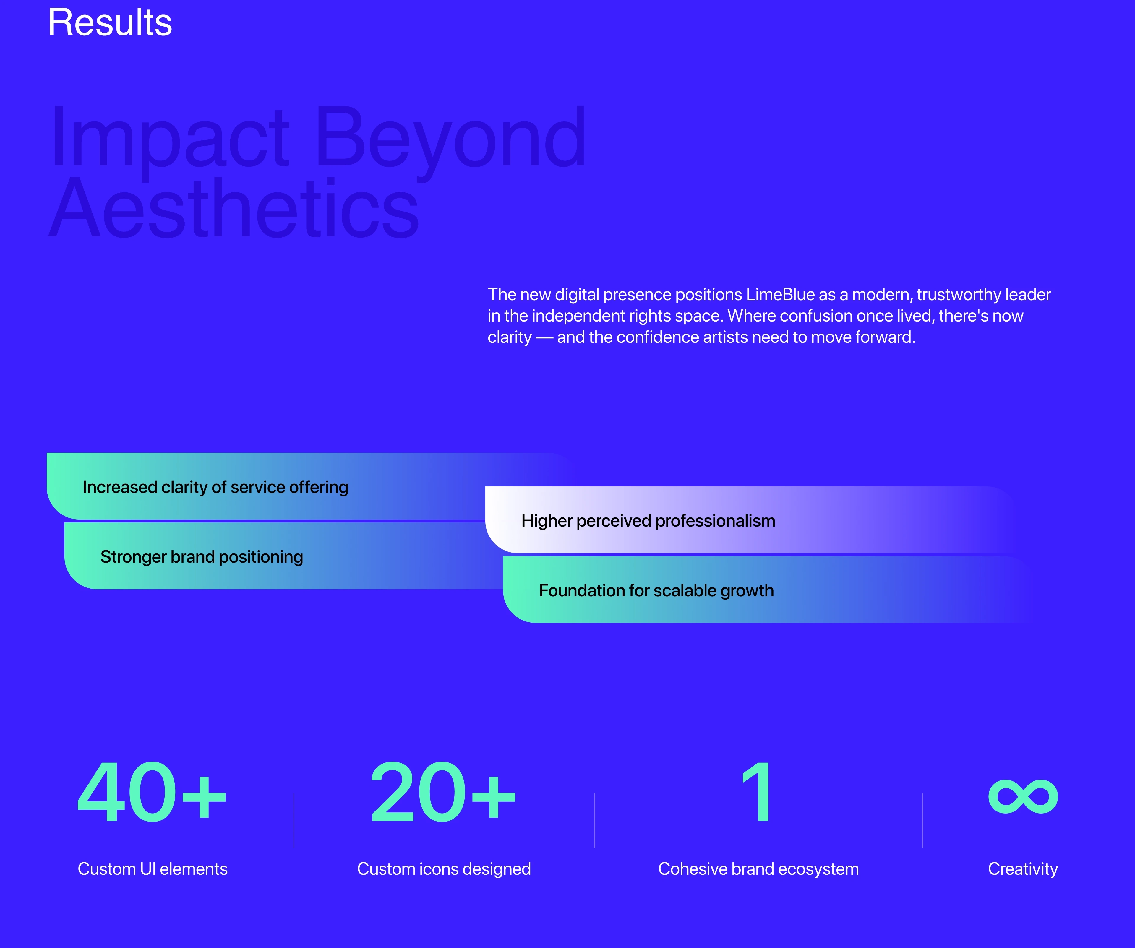Viewport: 1135px width, 948px height.
Task: Click the Custom UI elements label
Action: tap(153, 869)
